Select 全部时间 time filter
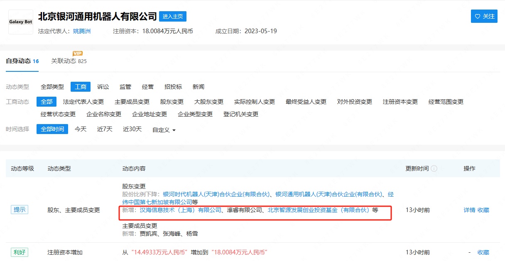 (x=52, y=129)
